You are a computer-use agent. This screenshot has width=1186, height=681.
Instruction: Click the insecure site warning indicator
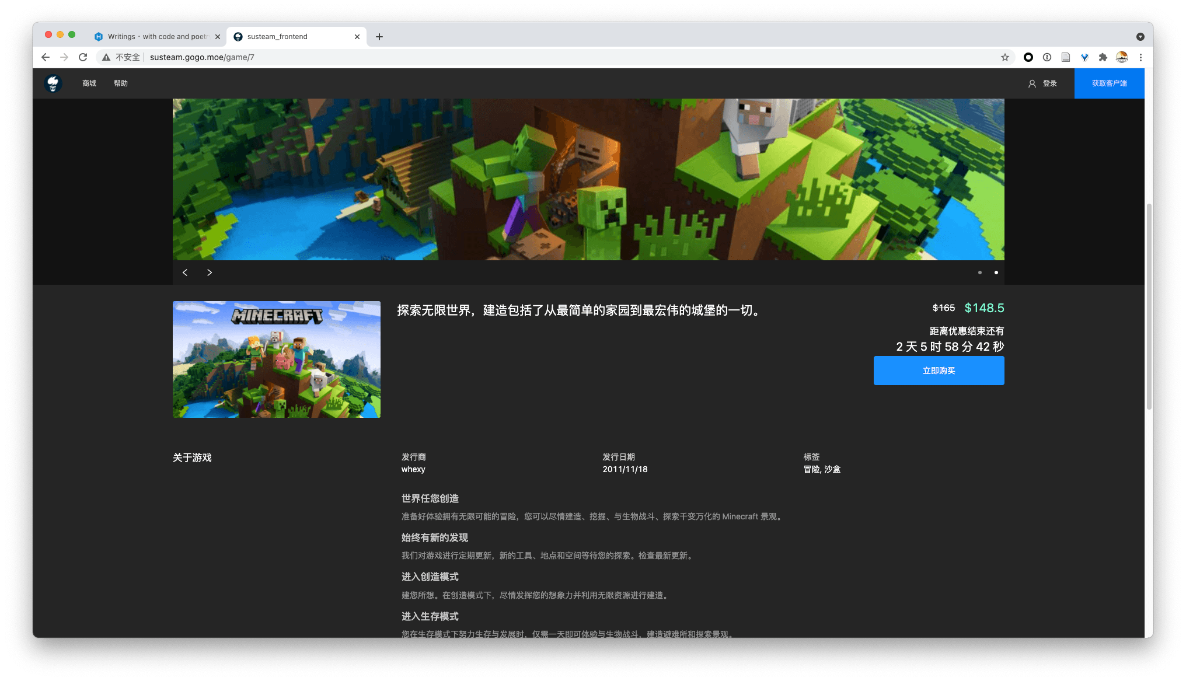pos(121,57)
